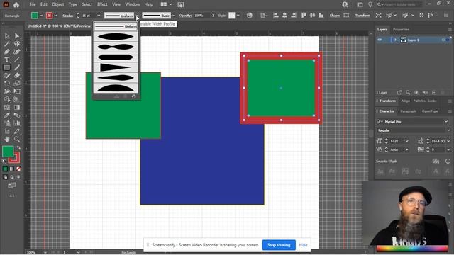Click horizontal align center button
454x255 pixels.
tap(284, 16)
